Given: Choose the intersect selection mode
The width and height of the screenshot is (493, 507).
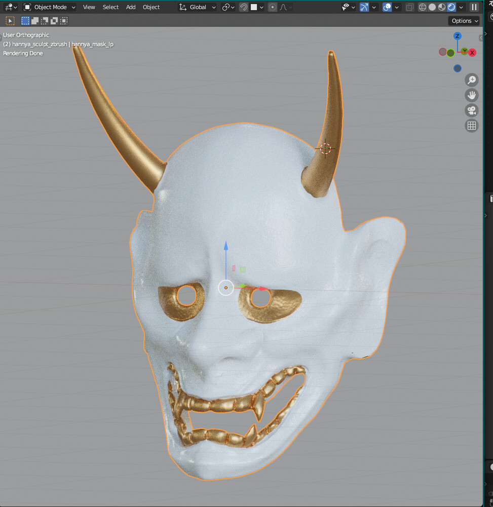Looking at the screenshot, I should click(x=64, y=21).
